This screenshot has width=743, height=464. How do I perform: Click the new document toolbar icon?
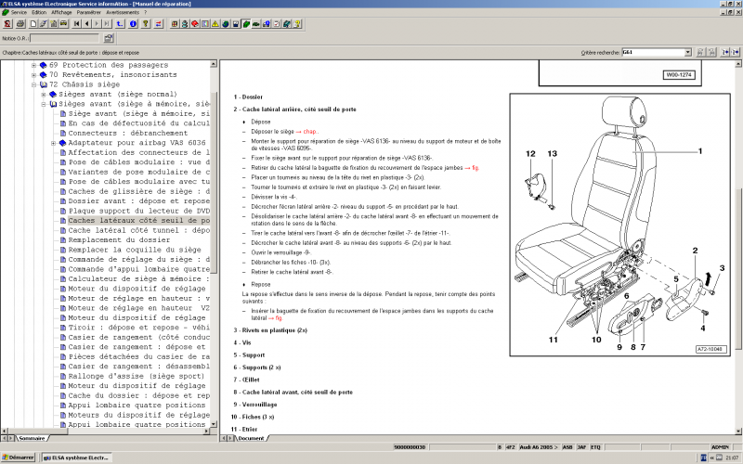click(33, 23)
